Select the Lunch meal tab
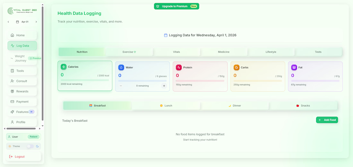 click(166, 106)
